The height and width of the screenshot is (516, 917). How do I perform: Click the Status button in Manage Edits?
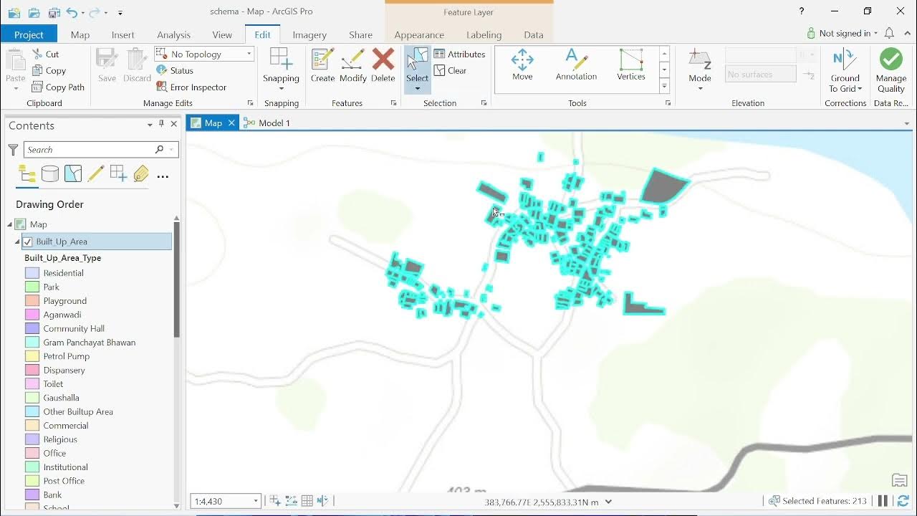coord(175,70)
